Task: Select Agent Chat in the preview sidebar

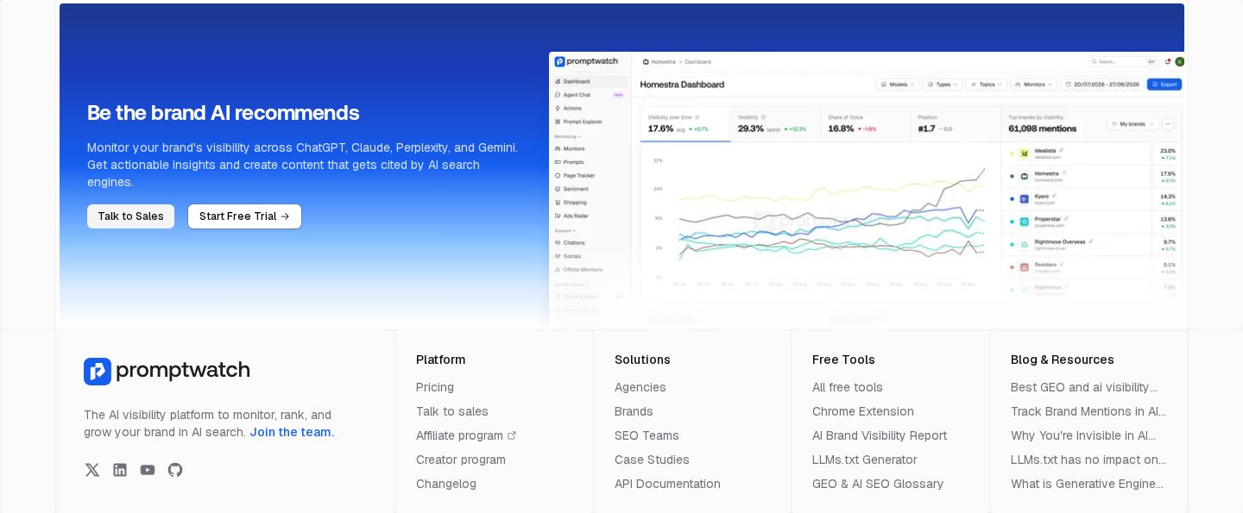Action: [x=590, y=95]
